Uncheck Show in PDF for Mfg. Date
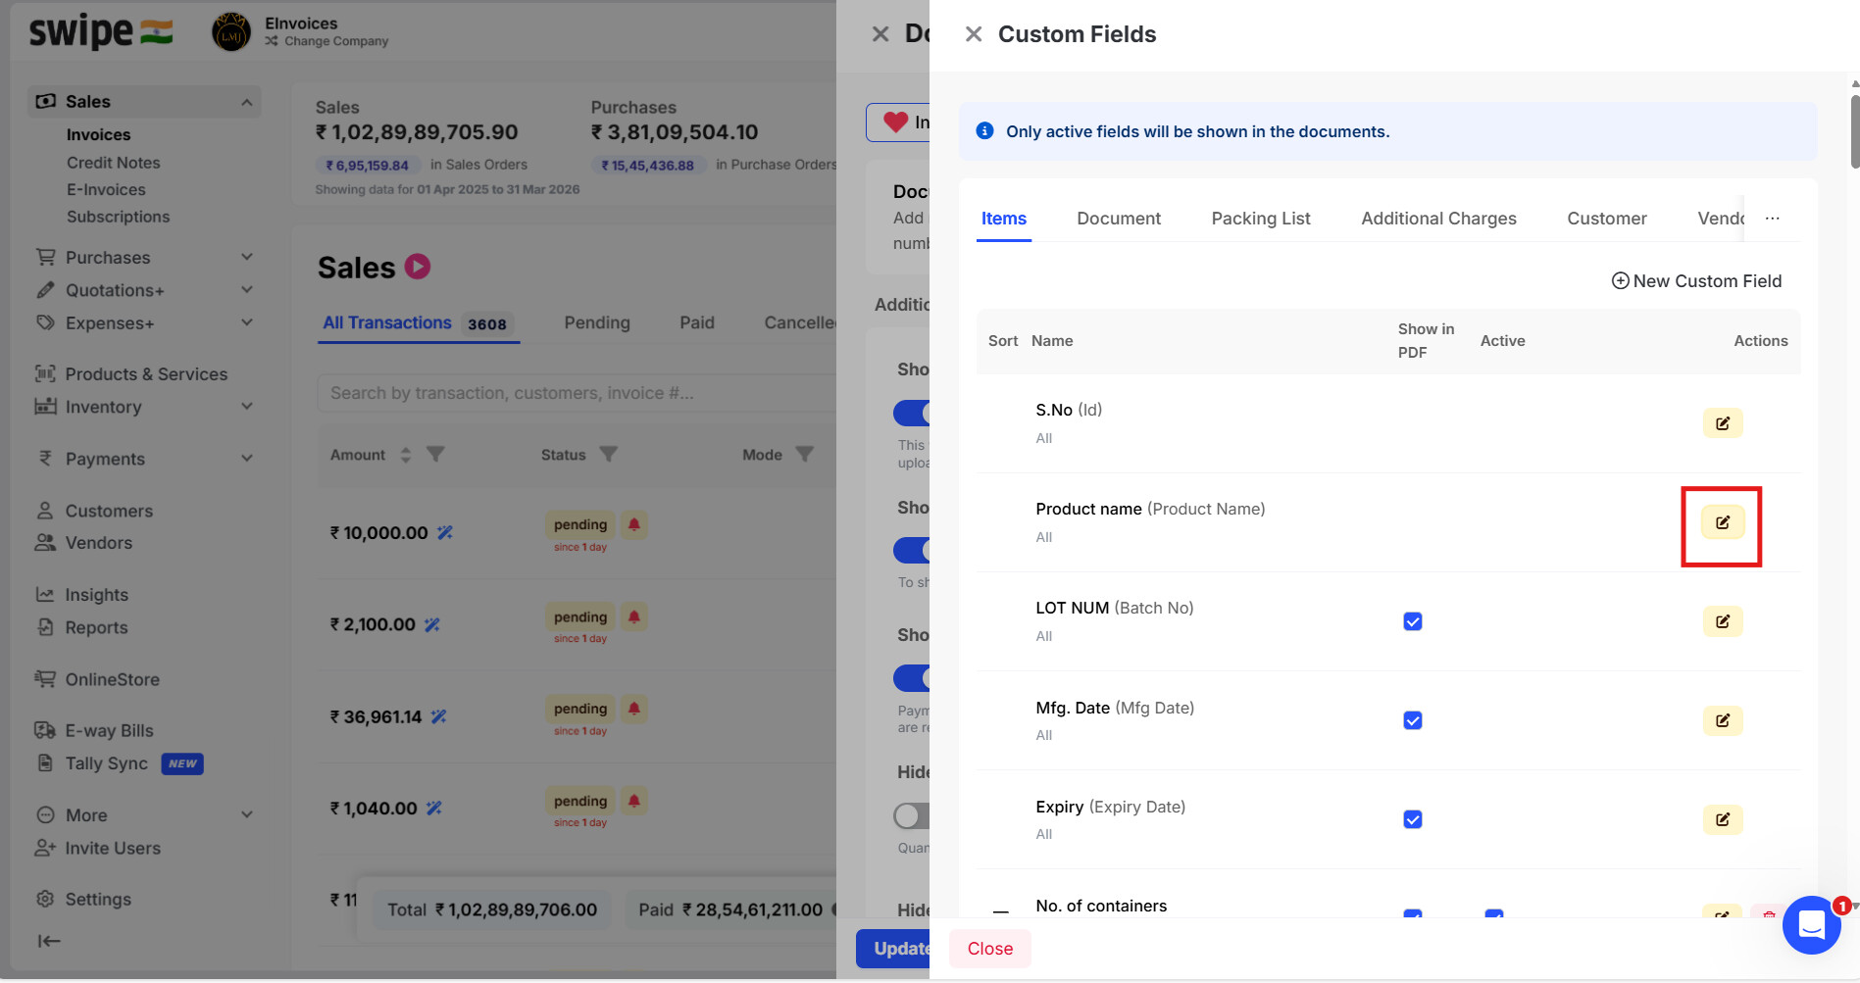Image resolution: width=1860 pixels, height=983 pixels. (1412, 720)
